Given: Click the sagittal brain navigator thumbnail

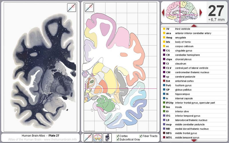Looking at the screenshot, I should [x=182, y=12].
